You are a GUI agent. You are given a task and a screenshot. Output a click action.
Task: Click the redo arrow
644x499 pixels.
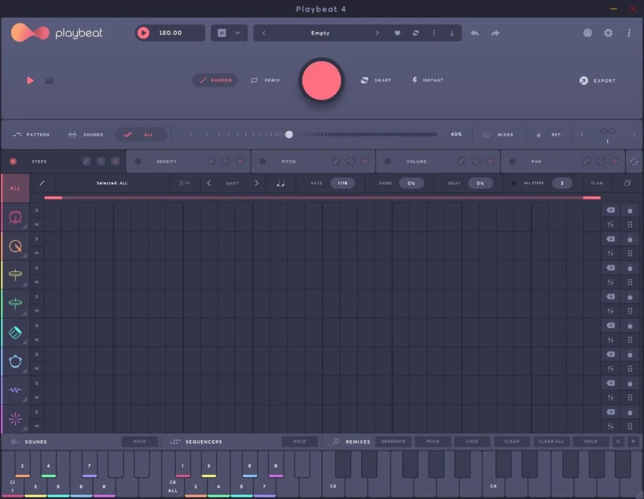click(x=495, y=33)
